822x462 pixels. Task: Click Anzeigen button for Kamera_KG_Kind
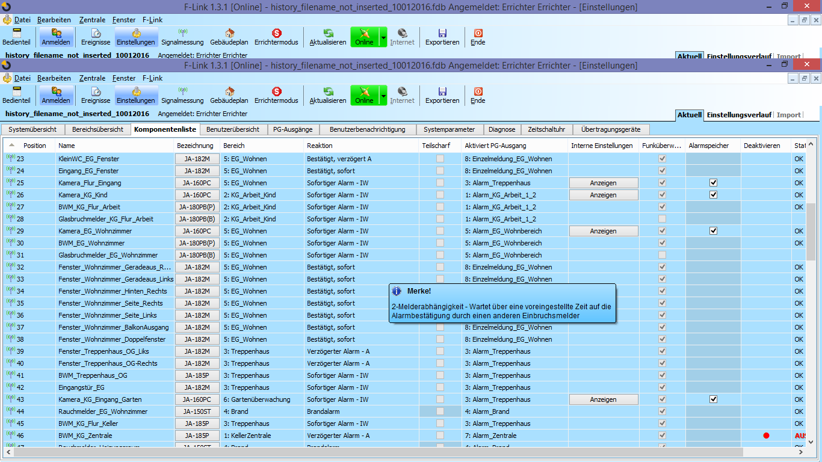tap(603, 195)
